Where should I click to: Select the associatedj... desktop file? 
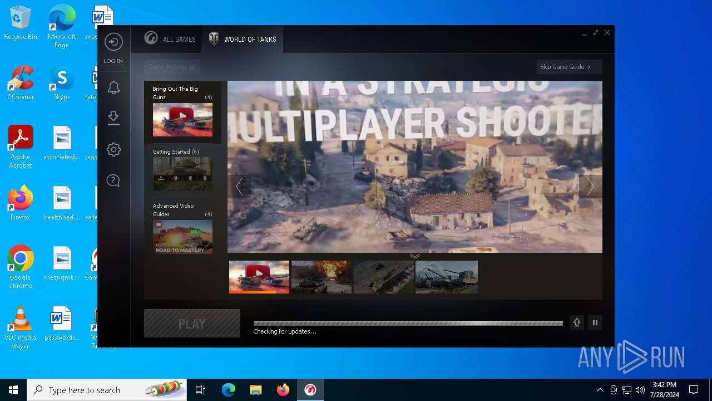[x=62, y=143]
